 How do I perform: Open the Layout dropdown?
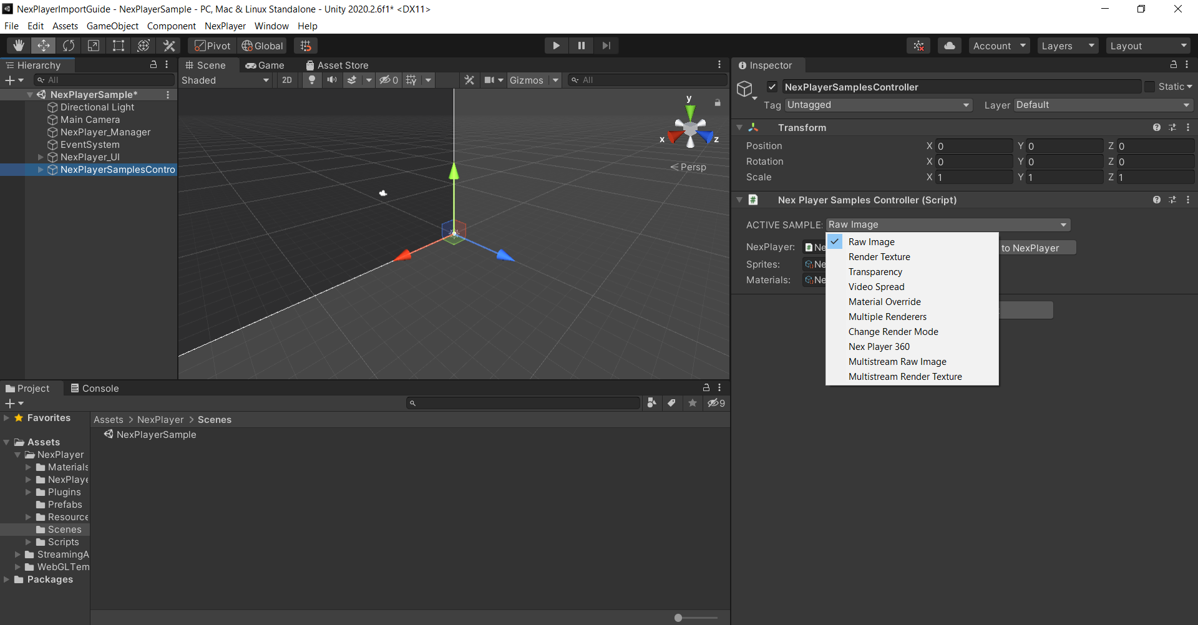1148,46
